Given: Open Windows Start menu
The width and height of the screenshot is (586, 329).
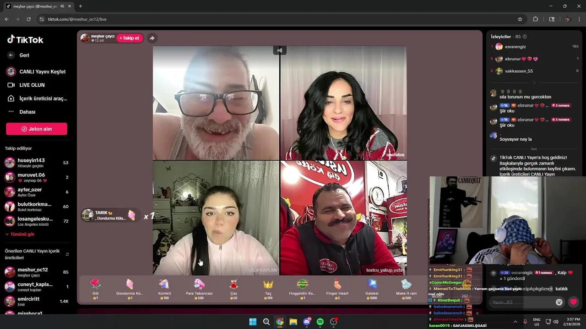Looking at the screenshot, I should pyautogui.click(x=253, y=322).
